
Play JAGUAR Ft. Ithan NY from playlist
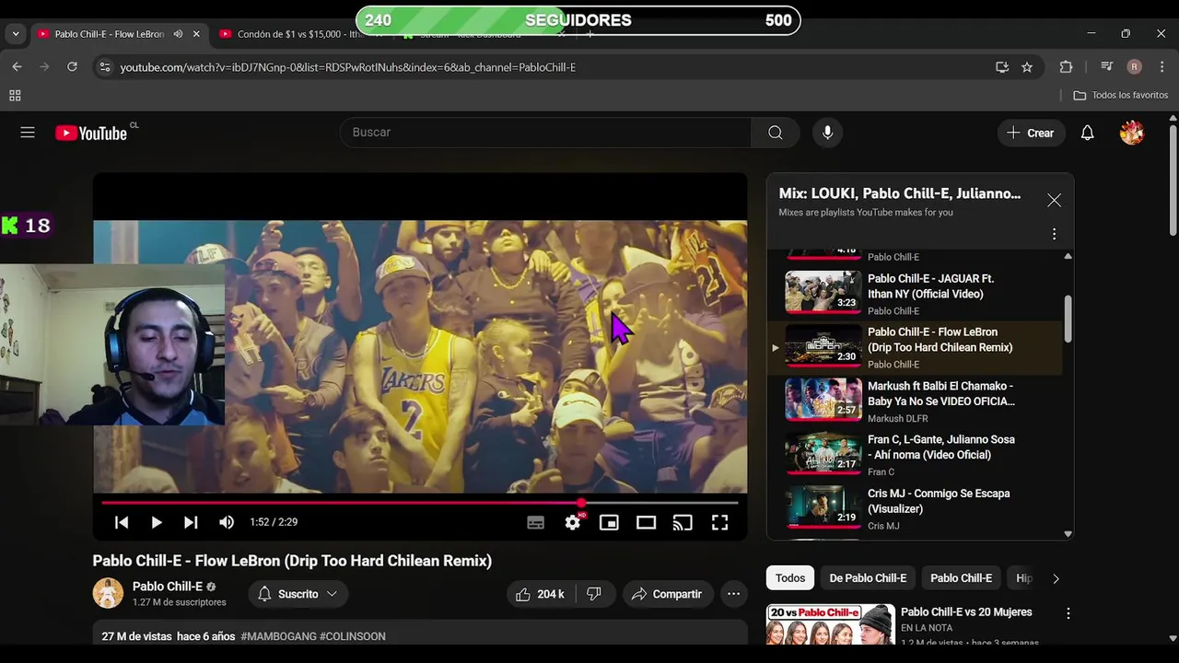point(914,294)
